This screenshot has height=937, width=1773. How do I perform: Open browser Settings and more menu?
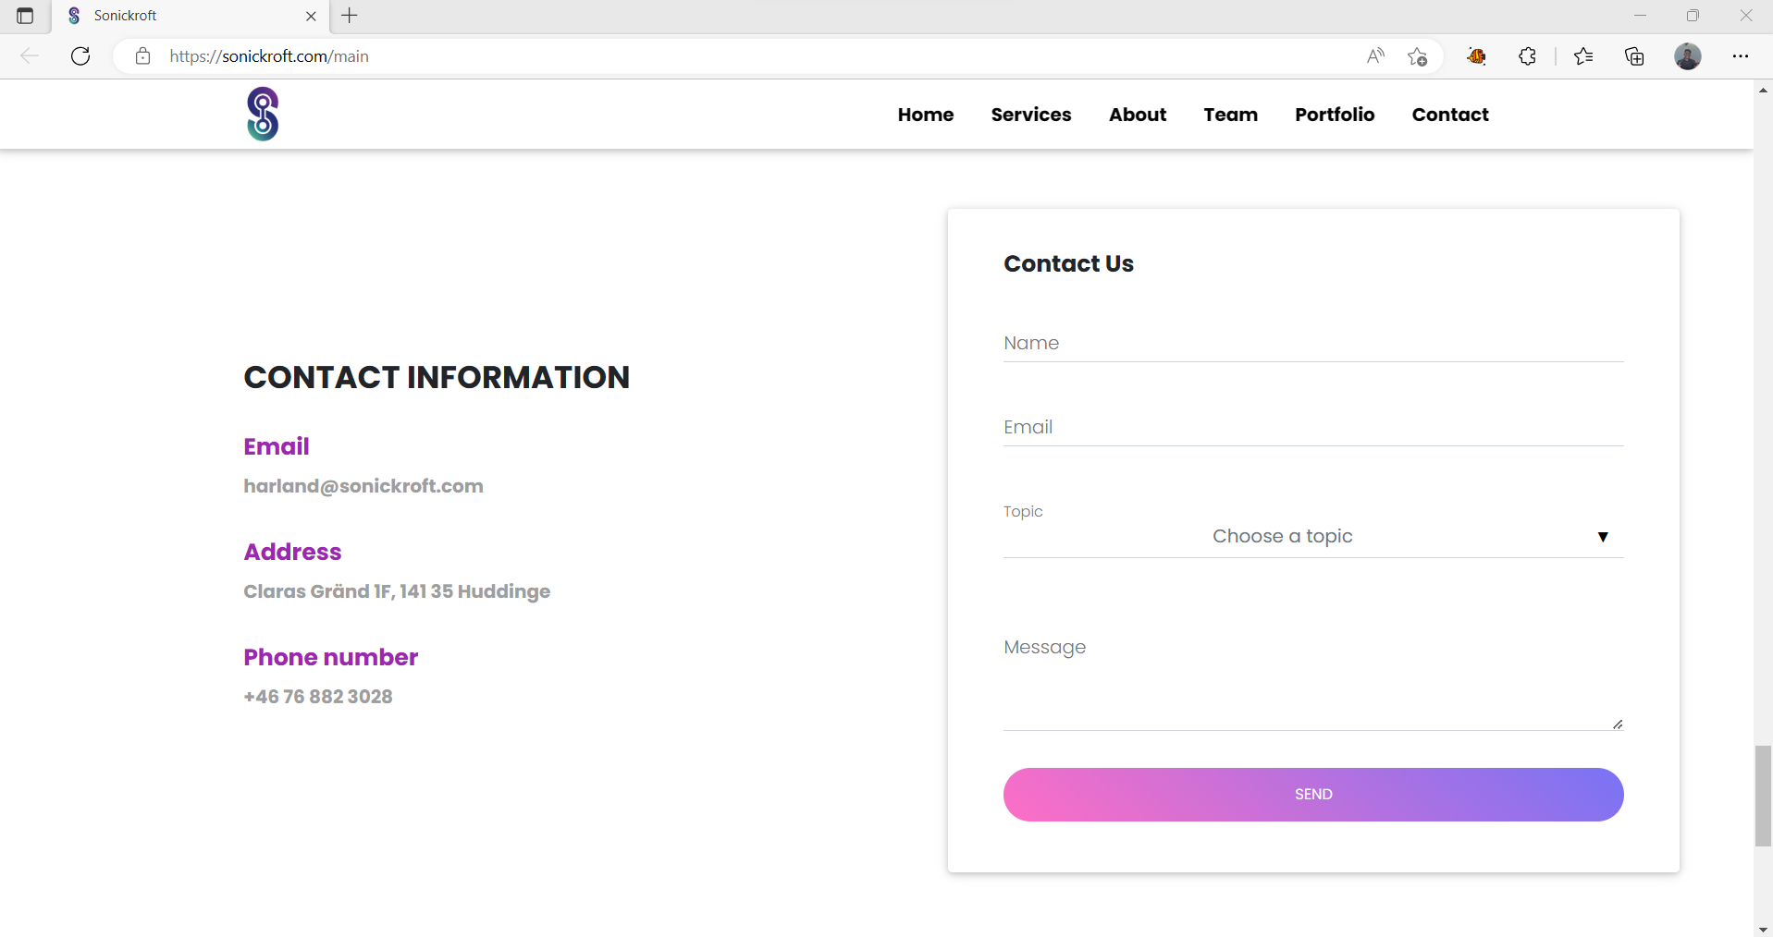(1740, 56)
